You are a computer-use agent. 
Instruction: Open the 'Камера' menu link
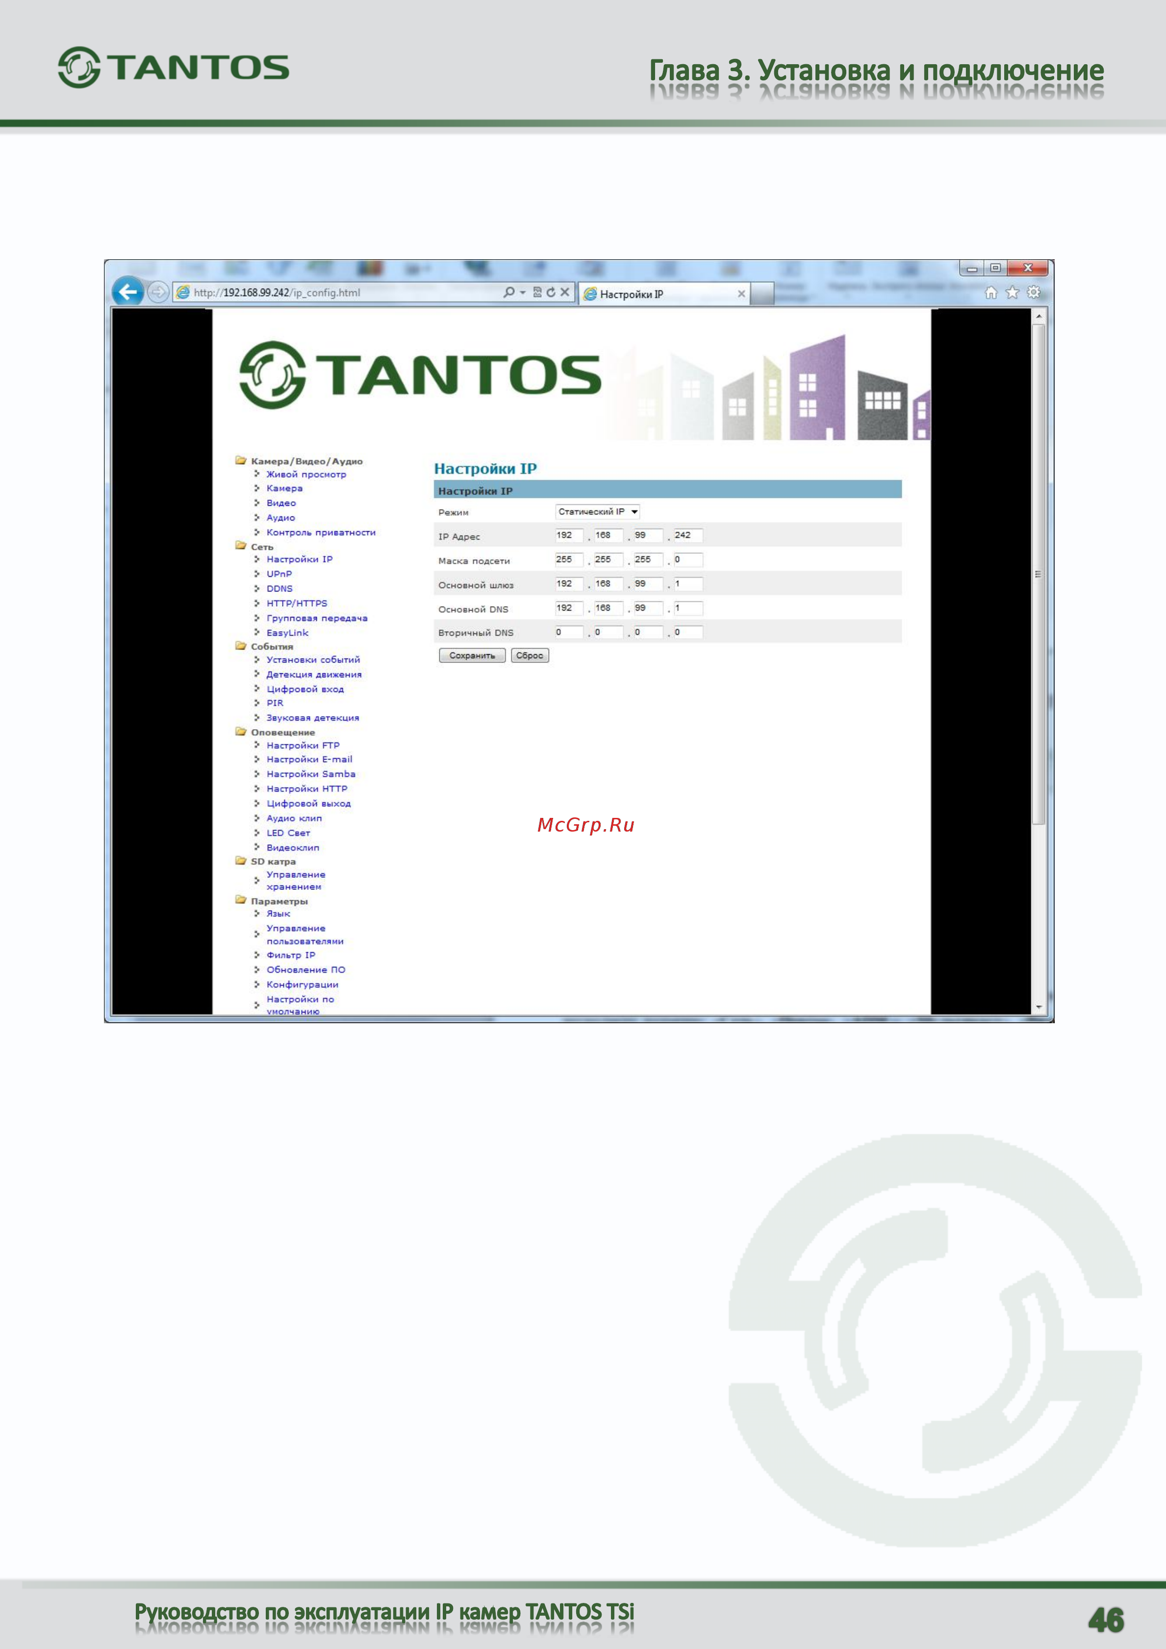[284, 489]
